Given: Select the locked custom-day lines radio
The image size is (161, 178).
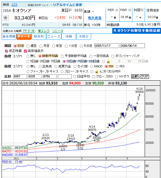Looking at the screenshot, I should tap(104, 62).
